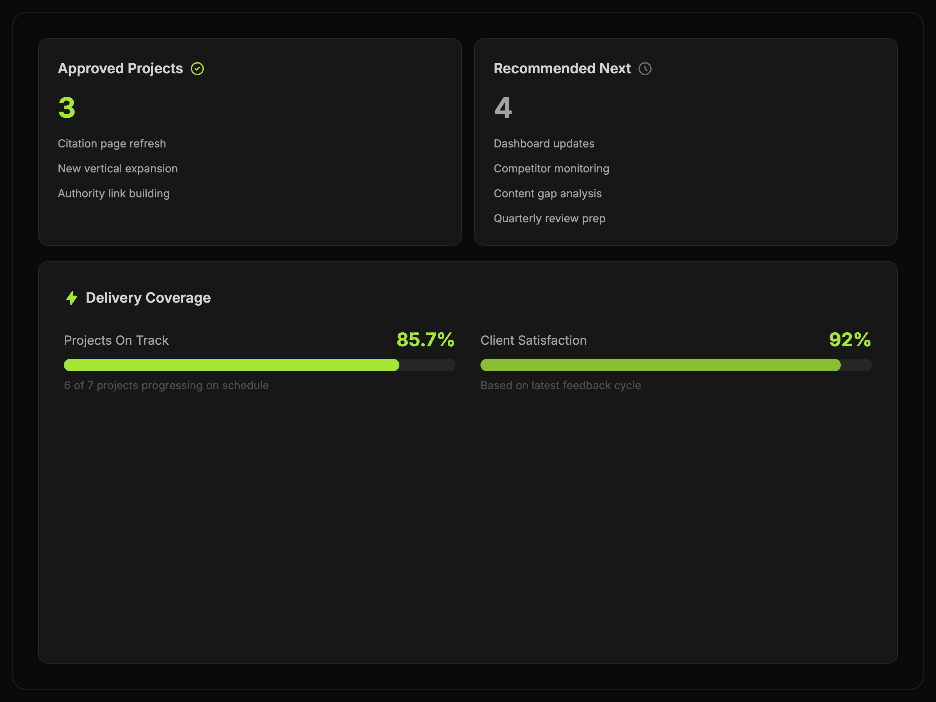This screenshot has height=702, width=936.
Task: Click the 92% satisfaction percentage
Action: click(849, 340)
